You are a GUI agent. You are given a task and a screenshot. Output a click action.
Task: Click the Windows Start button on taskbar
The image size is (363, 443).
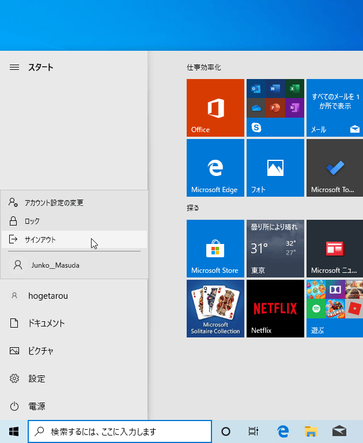pyautogui.click(x=14, y=431)
